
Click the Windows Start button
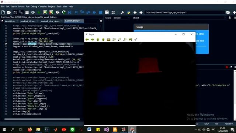click(4, 129)
